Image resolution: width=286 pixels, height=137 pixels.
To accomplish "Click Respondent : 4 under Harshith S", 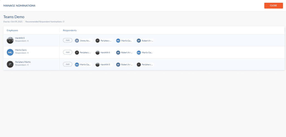I will [x=22, y=41].
